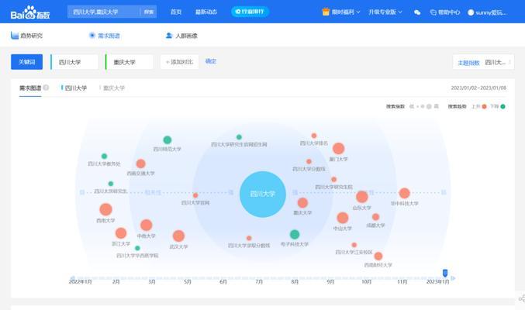Click the user avatar next to sunny
The image size is (525, 310).
471,12
